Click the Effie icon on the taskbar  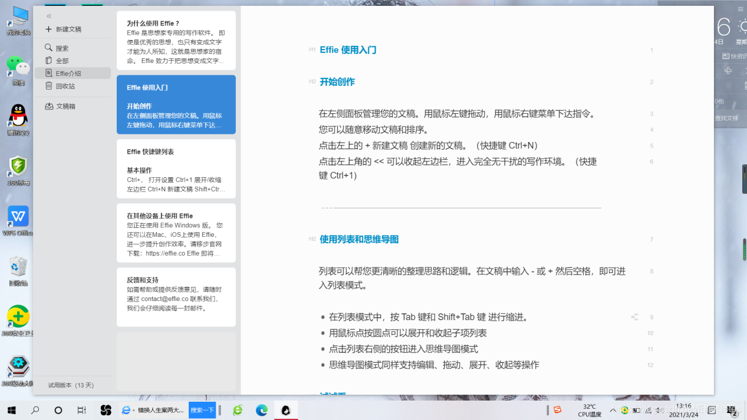pyautogui.click(x=285, y=410)
